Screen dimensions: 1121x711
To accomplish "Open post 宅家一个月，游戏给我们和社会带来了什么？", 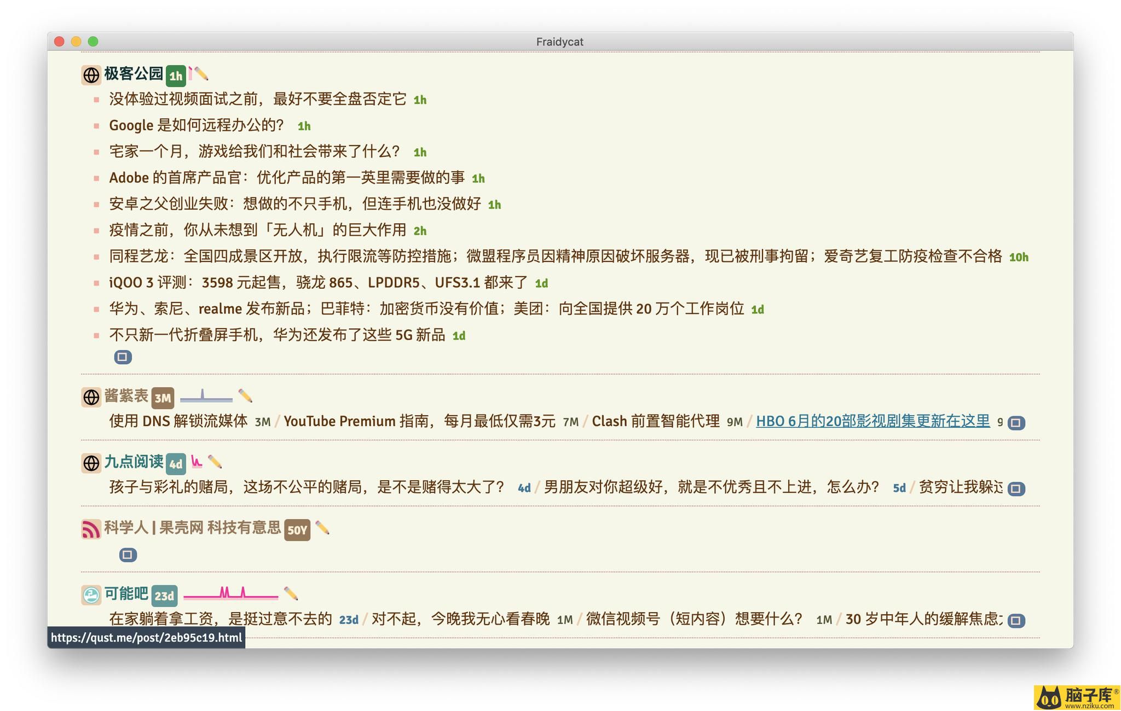I will tap(255, 151).
